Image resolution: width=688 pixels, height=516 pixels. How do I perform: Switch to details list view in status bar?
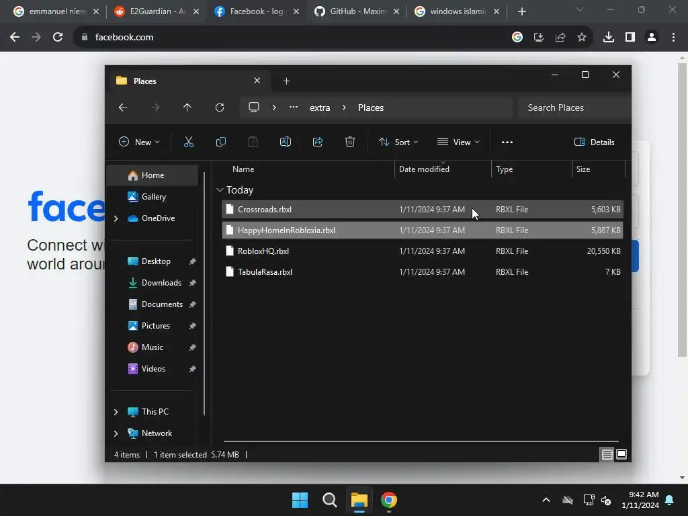click(607, 455)
